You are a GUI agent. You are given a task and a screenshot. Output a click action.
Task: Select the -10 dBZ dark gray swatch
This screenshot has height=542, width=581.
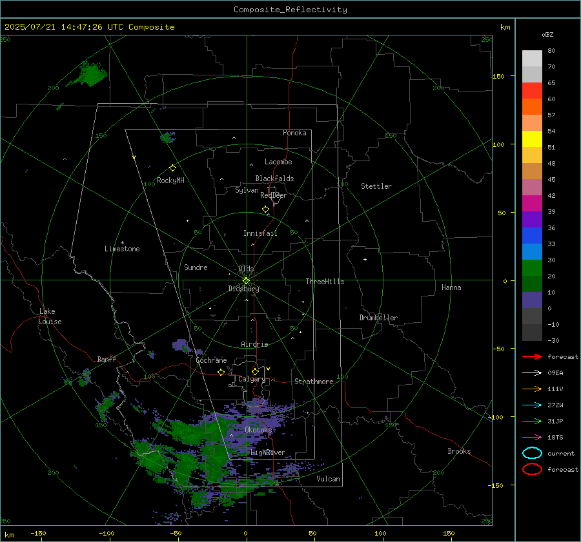(532, 332)
